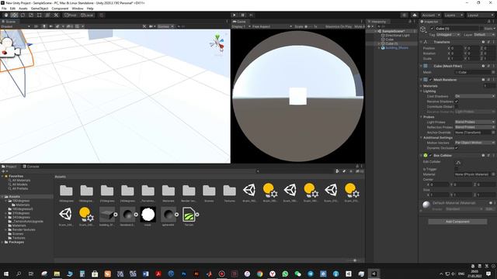Screen dimensions: 497x279
Task: Toggle the Mesh Renderer enabled checkbox
Action: (x=430, y=80)
